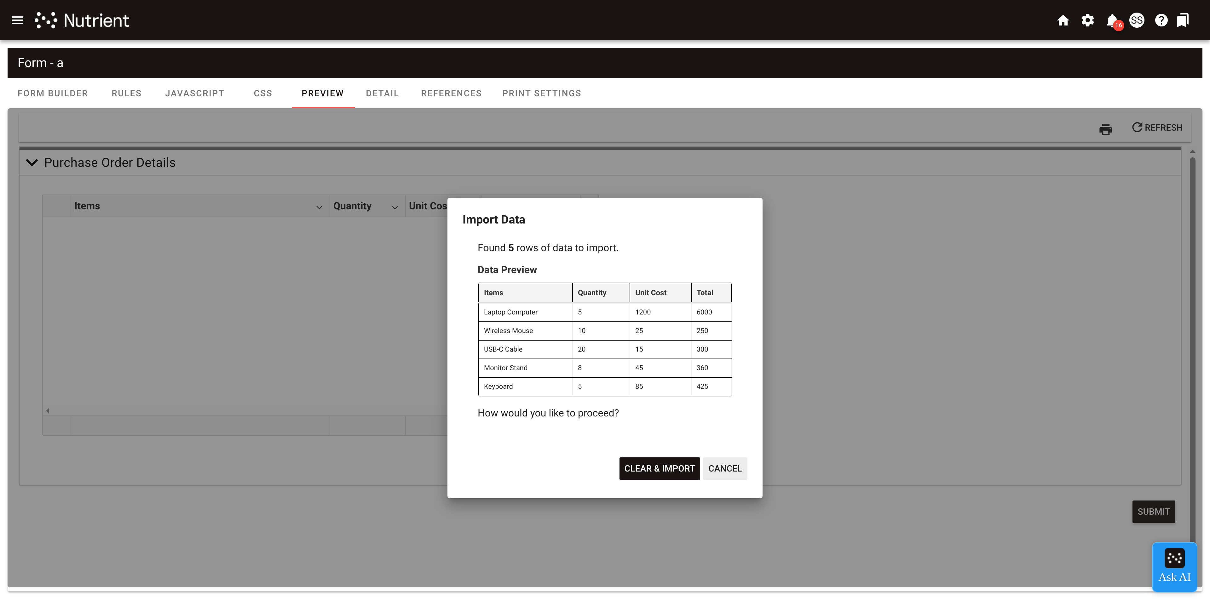The width and height of the screenshot is (1210, 605).
Task: Switch to the Form Builder tab
Action: (53, 93)
